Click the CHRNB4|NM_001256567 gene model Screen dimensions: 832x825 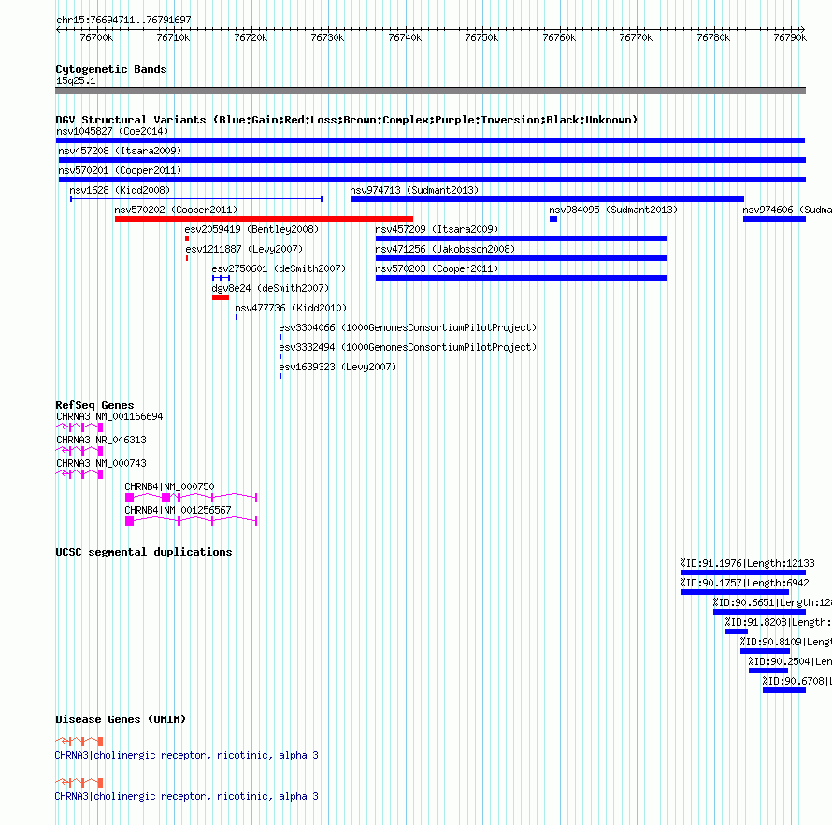[x=191, y=521]
